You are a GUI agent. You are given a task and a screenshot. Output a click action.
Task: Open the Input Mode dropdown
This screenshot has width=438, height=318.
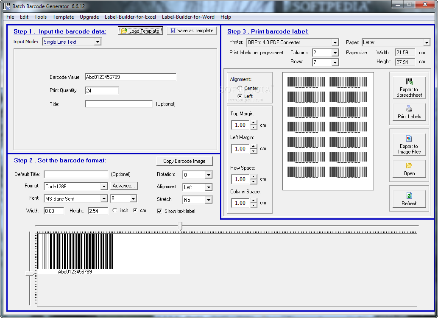[x=97, y=42]
